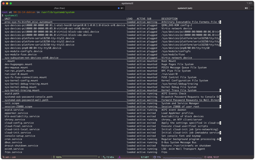Click the CPU usage sparkline graph
The image size is (255, 160).
coord(182,157)
